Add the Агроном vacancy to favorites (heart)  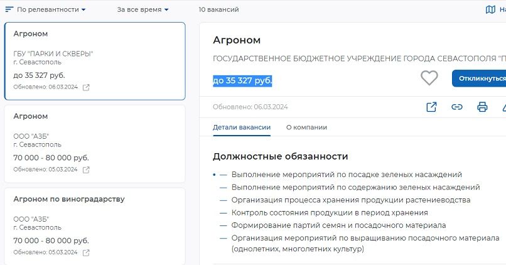pos(429,78)
